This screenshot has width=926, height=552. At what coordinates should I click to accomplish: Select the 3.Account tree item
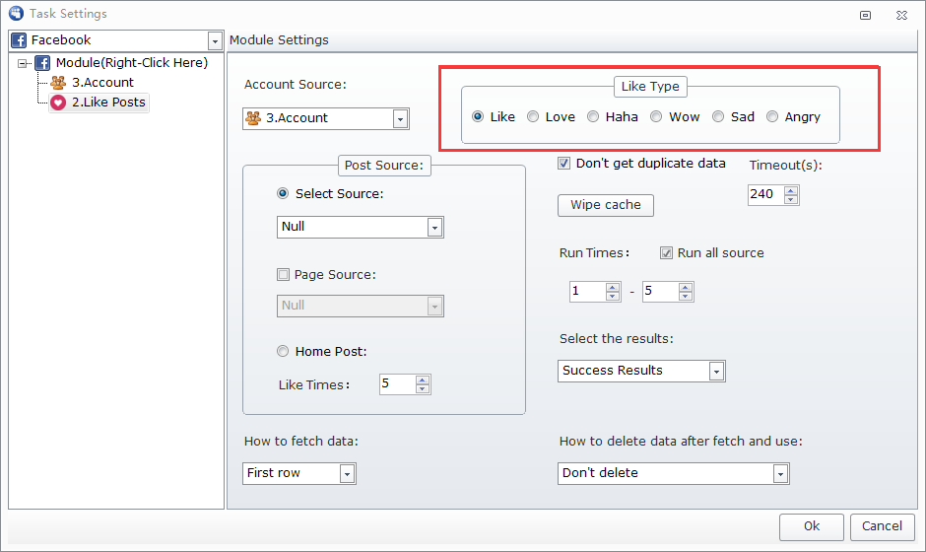(x=102, y=82)
